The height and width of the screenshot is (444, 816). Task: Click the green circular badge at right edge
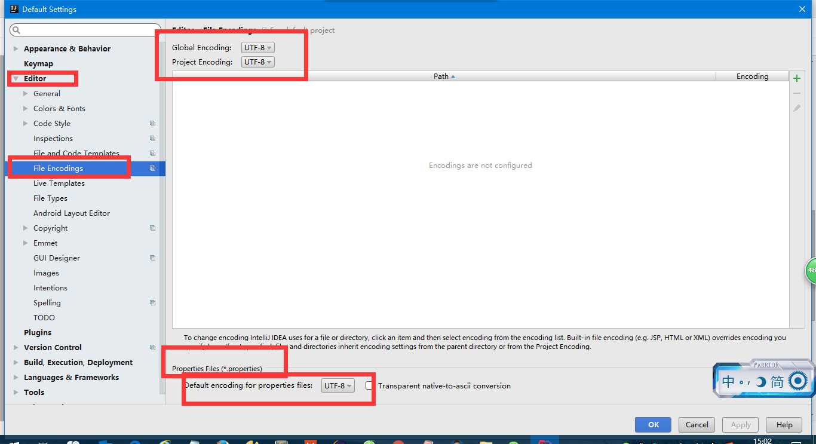811,271
